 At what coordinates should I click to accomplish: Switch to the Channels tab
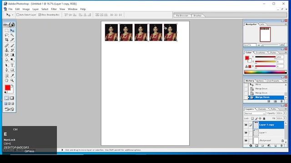point(262,109)
